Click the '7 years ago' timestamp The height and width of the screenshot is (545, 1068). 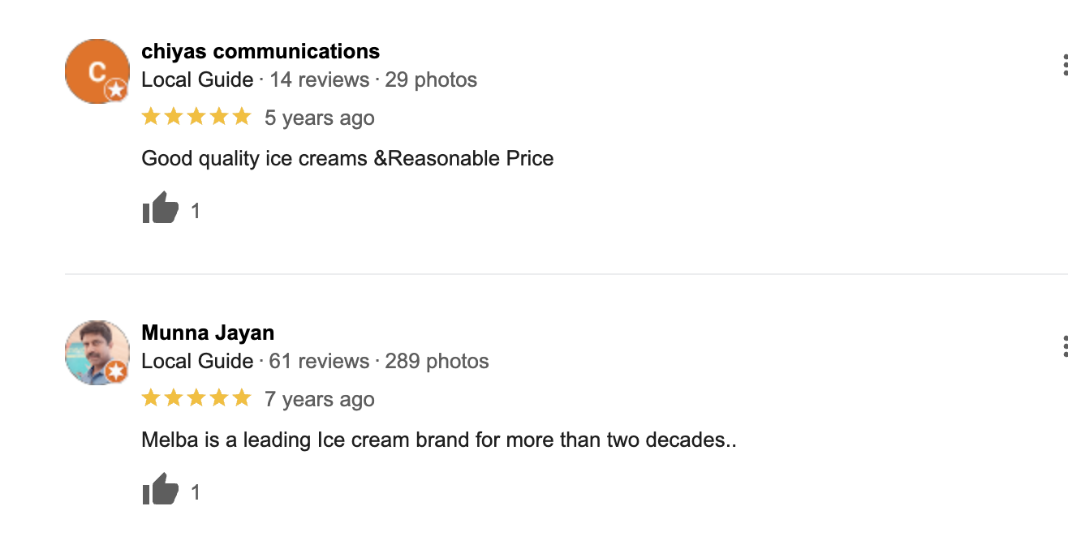click(x=320, y=400)
